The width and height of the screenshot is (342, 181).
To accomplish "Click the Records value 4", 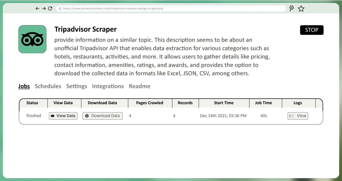I will click(174, 116).
